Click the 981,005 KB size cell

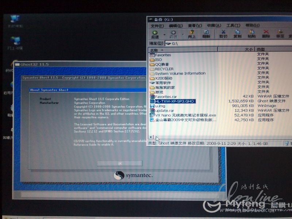coord(243,105)
